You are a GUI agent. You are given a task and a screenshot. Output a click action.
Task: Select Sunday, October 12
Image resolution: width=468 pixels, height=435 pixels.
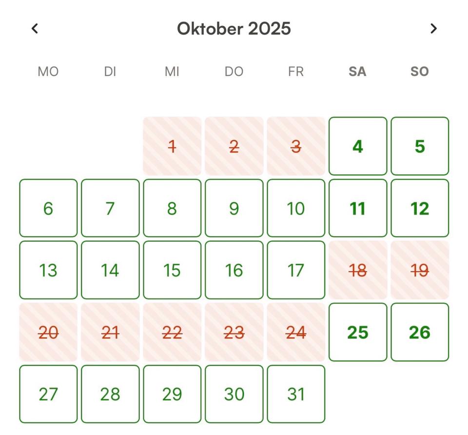point(420,208)
